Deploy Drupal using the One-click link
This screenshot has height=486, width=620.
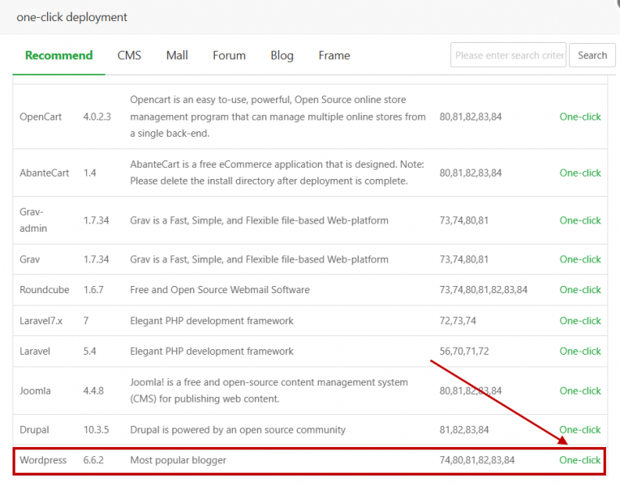(x=579, y=429)
